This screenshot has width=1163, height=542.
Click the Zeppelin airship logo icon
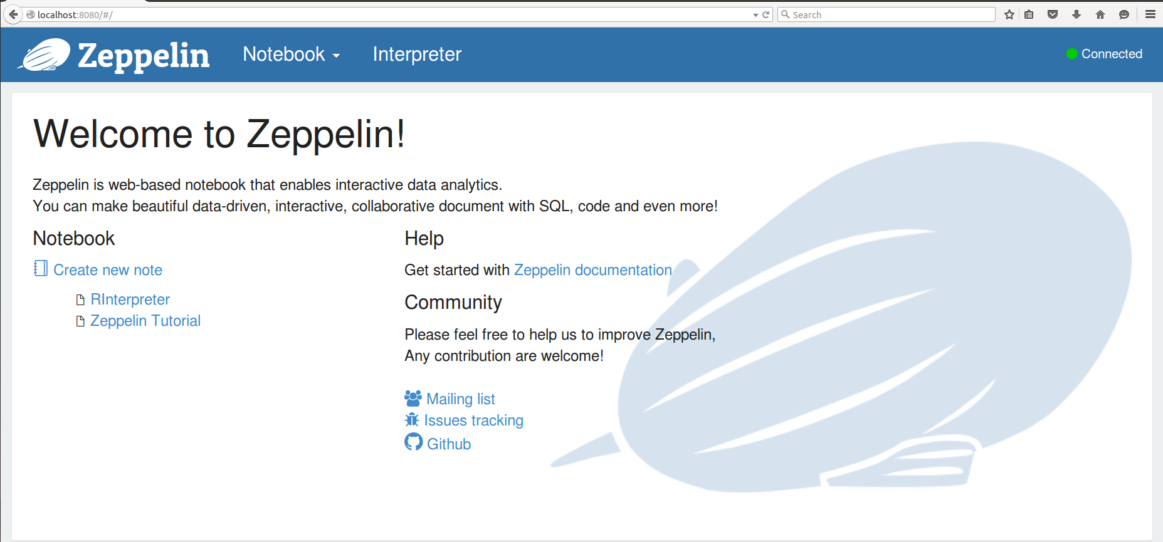click(44, 55)
